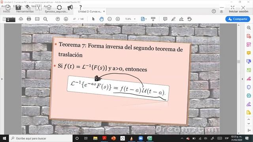Click overlay gear settings icon
The height and width of the screenshot is (142, 253).
[x=59, y=7]
